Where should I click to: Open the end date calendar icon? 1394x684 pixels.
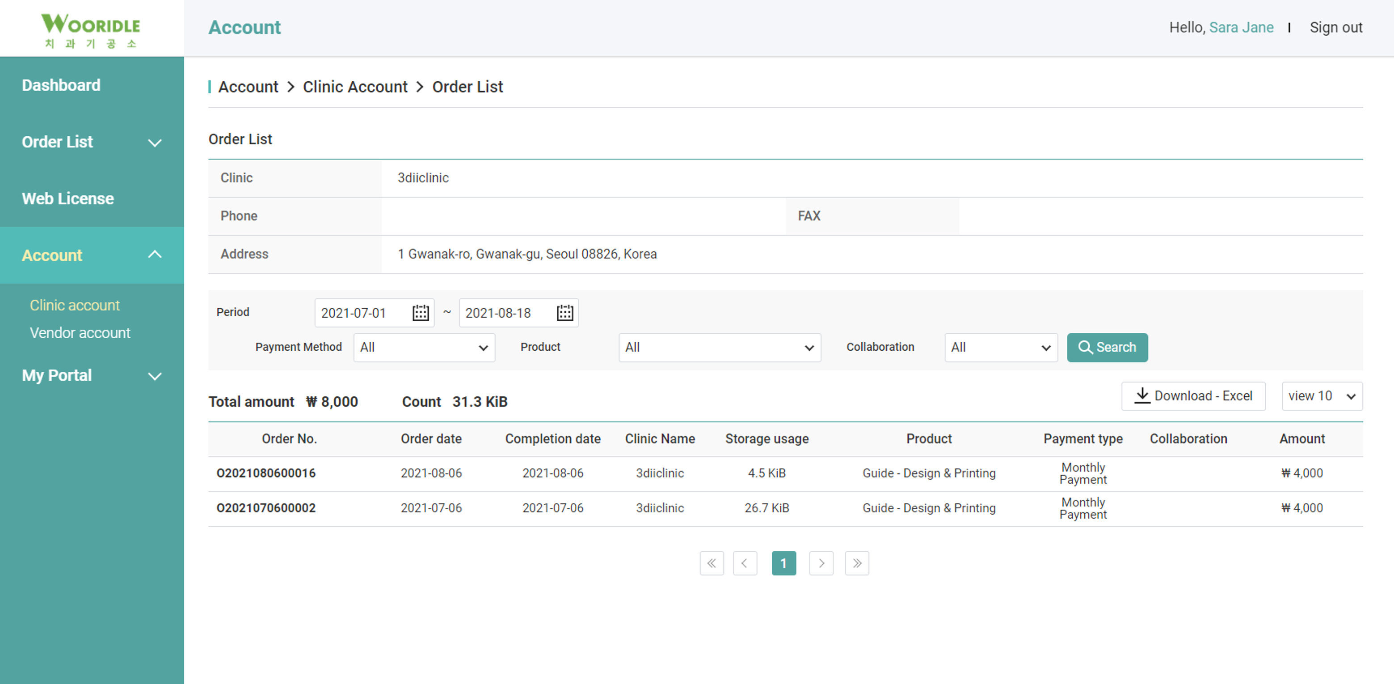click(x=564, y=313)
